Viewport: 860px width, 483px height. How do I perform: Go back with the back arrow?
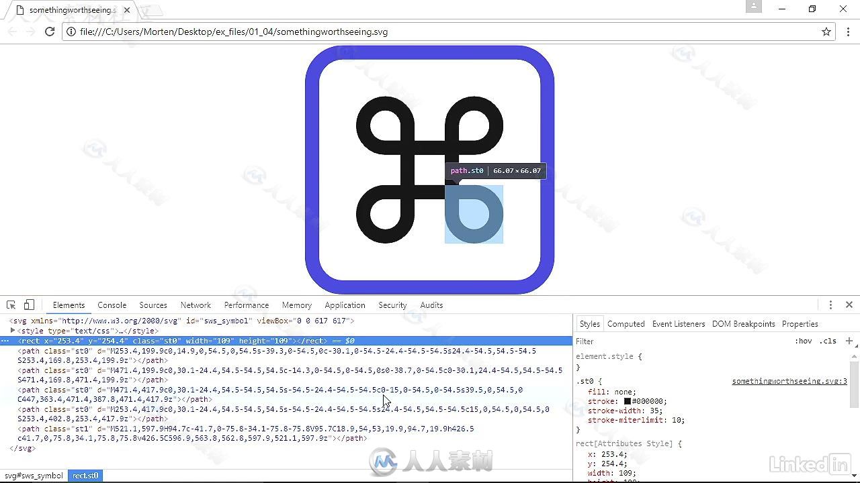[x=12, y=32]
